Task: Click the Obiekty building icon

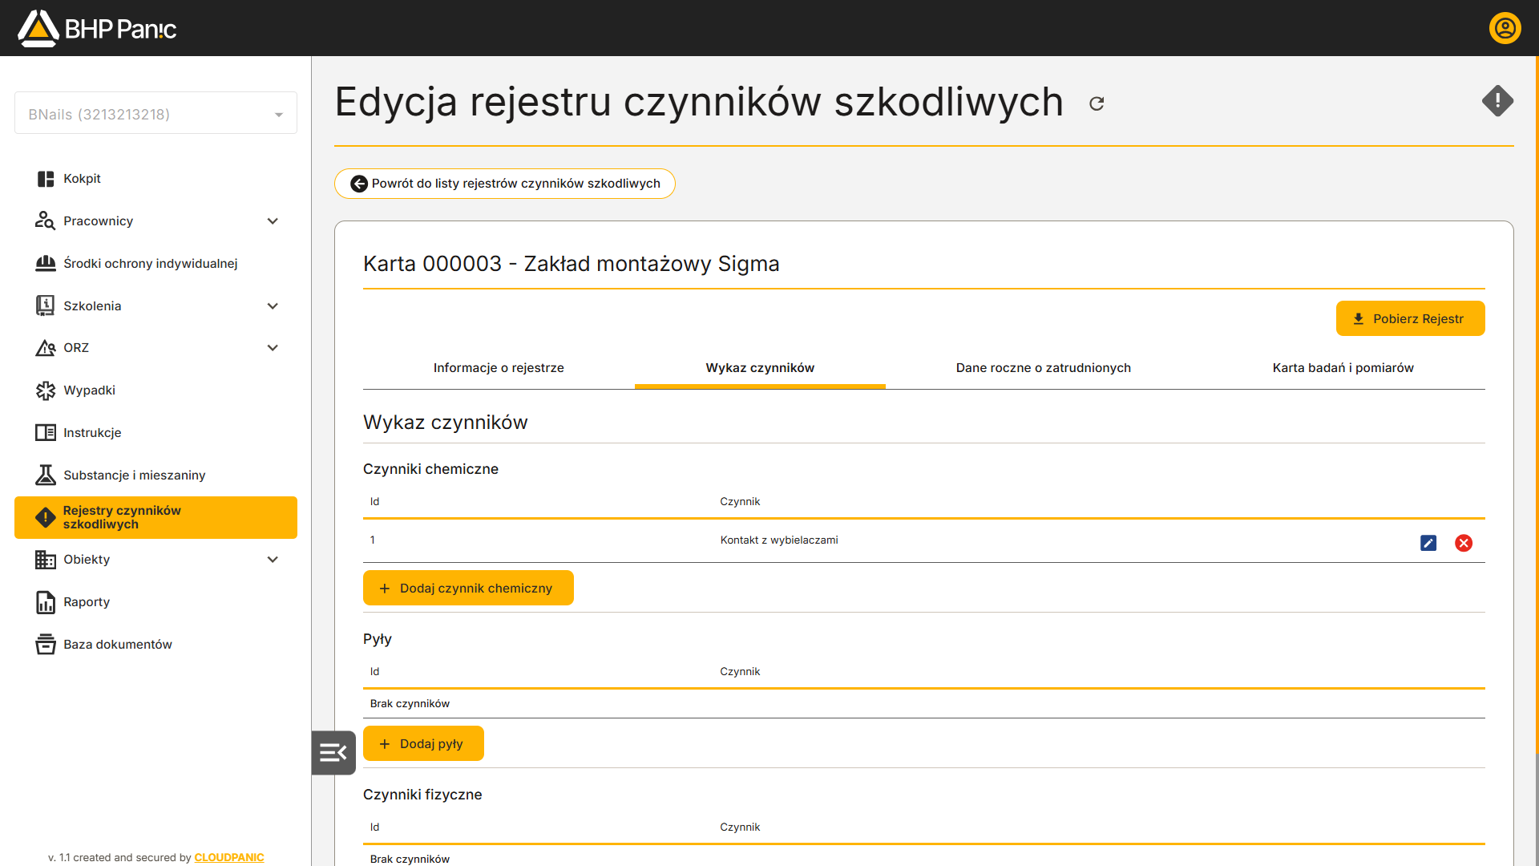Action: tap(46, 560)
